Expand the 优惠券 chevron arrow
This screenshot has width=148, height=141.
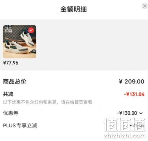point(141,113)
